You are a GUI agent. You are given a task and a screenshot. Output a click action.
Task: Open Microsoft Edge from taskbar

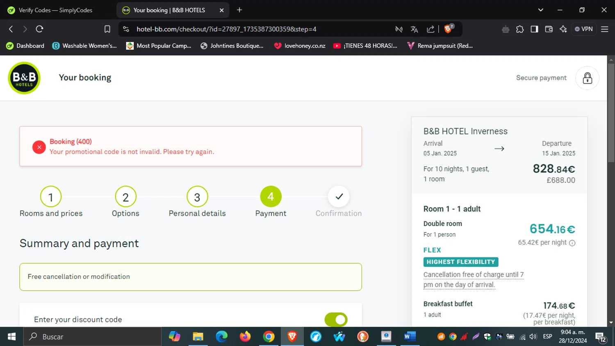[x=221, y=337]
